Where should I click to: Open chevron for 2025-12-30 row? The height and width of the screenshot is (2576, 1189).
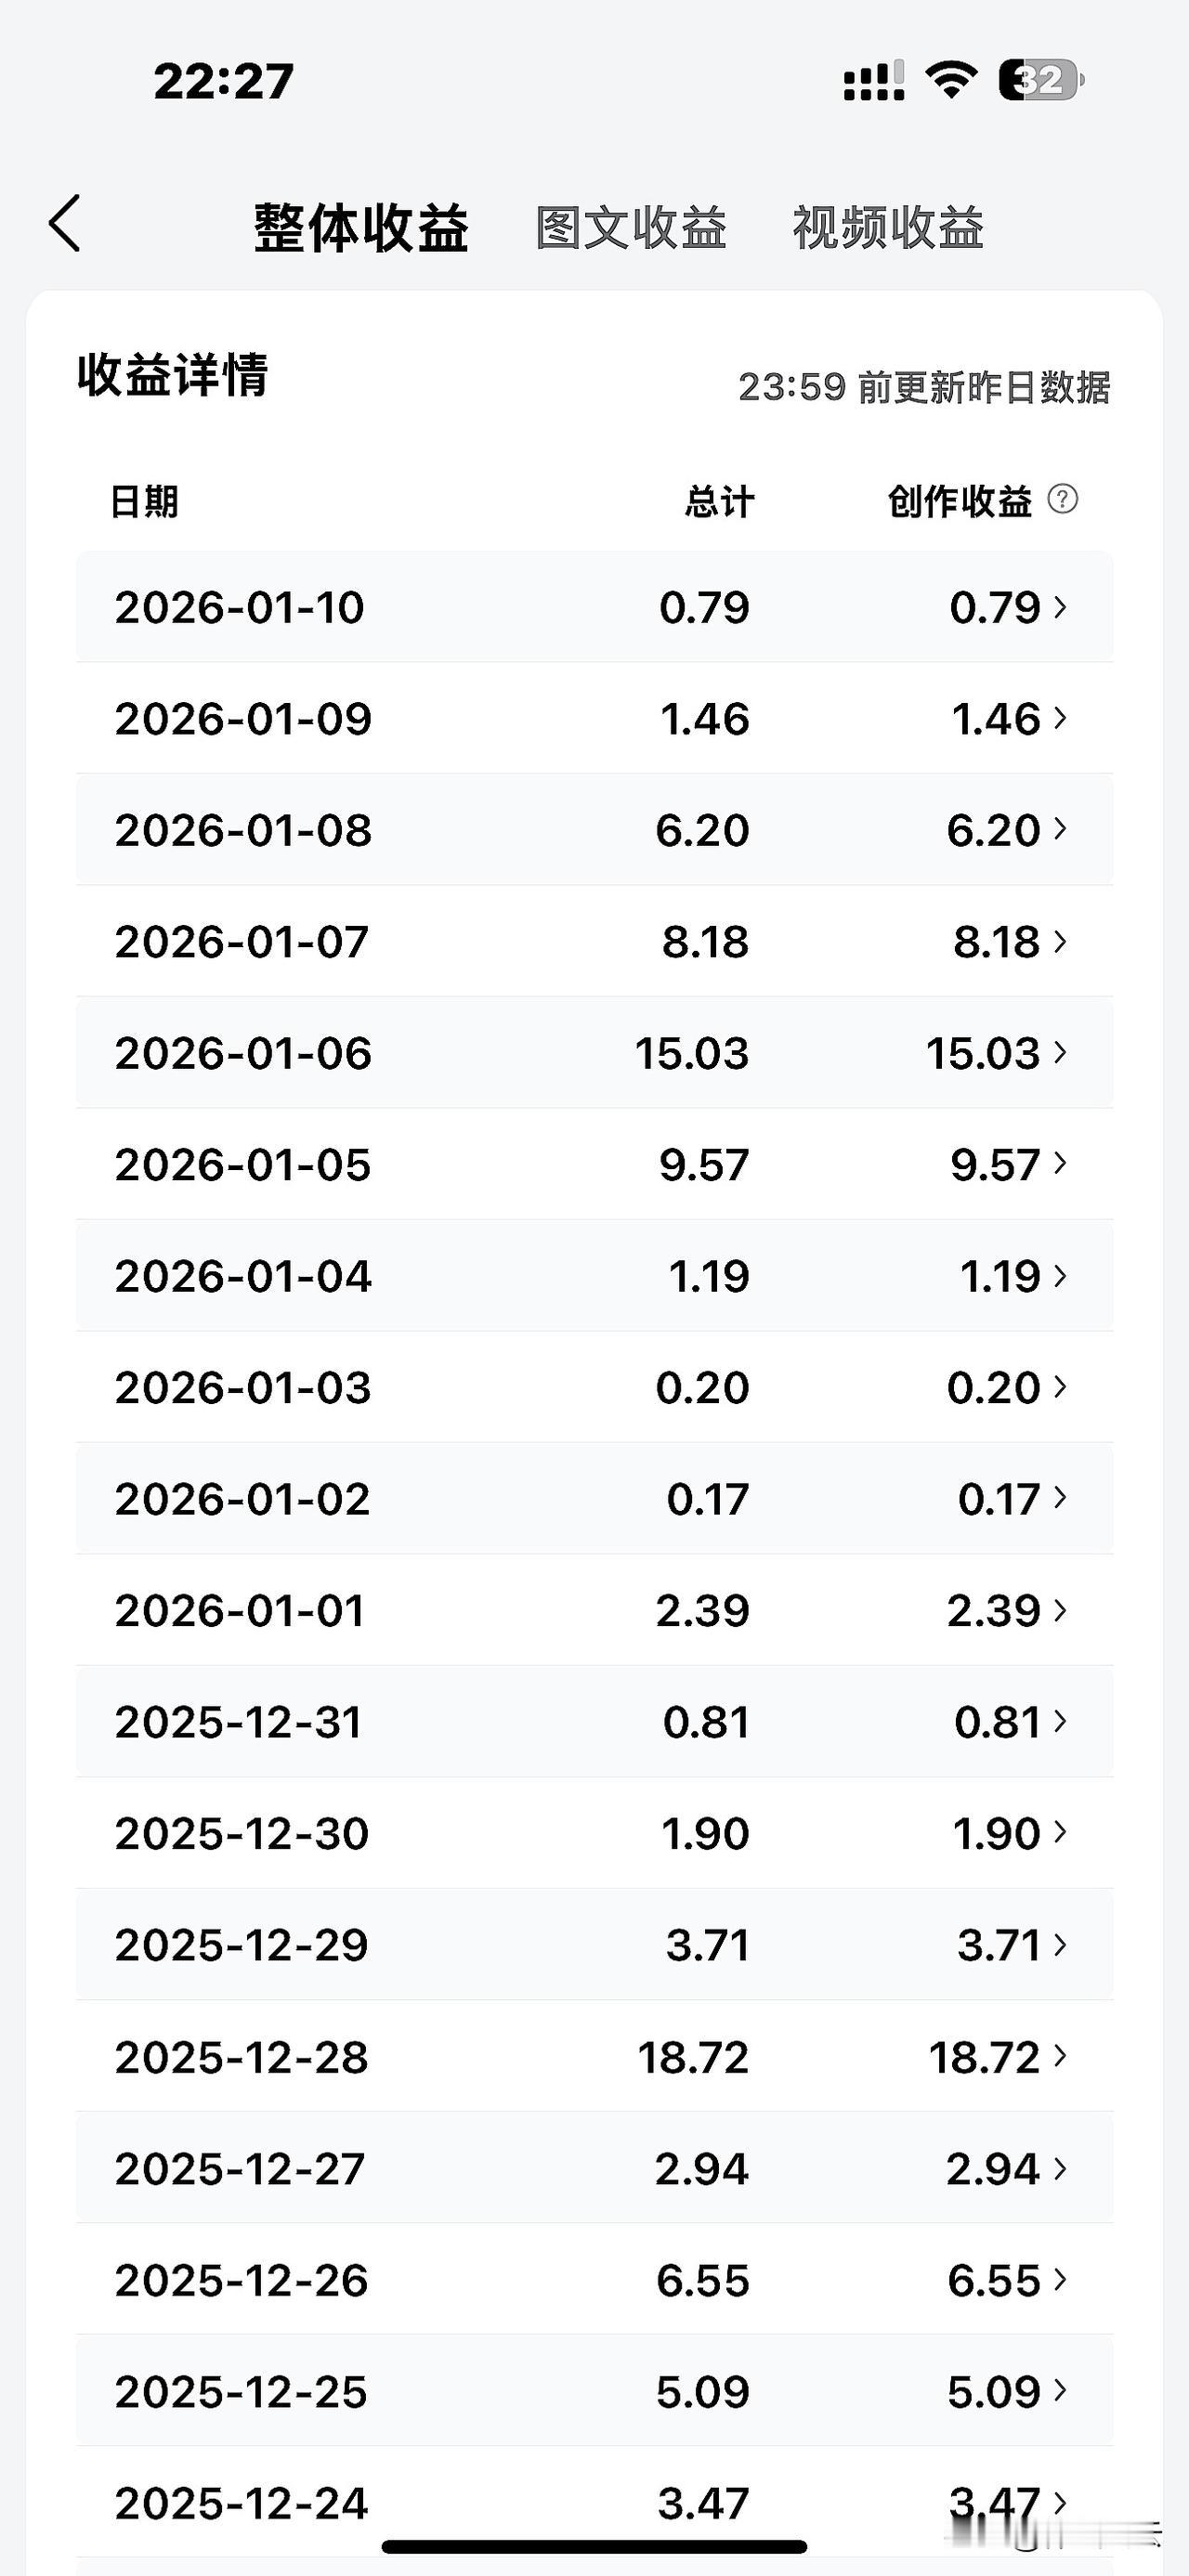pyautogui.click(x=1061, y=1833)
